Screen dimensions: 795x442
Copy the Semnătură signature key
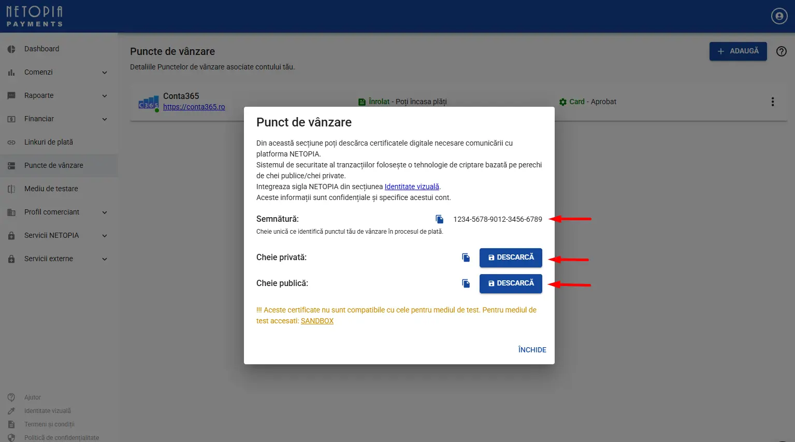click(439, 219)
